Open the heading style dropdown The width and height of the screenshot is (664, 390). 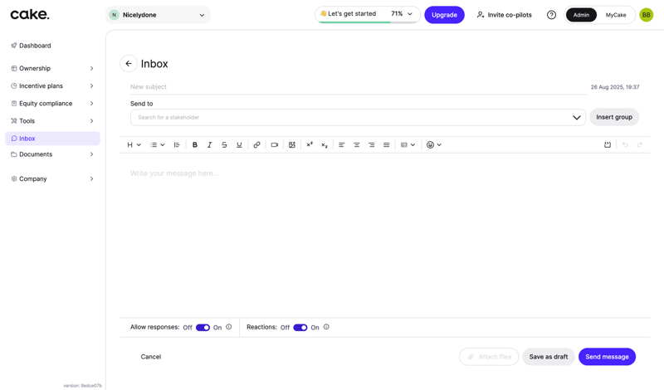[134, 145]
